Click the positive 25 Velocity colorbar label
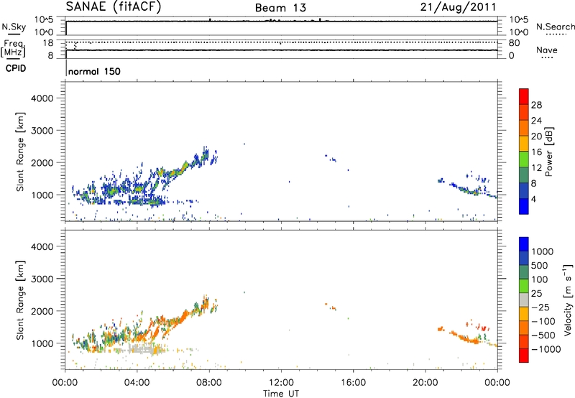The width and height of the screenshot is (575, 398). tap(537, 293)
